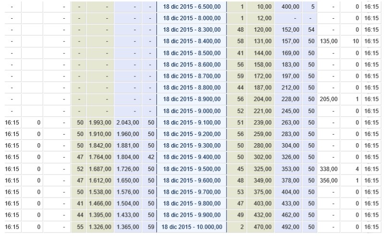Image resolution: width=384 pixels, height=236 pixels.
Task: Select the strike cell 18 dic 2015 - 8.600,00
Action: [192, 64]
